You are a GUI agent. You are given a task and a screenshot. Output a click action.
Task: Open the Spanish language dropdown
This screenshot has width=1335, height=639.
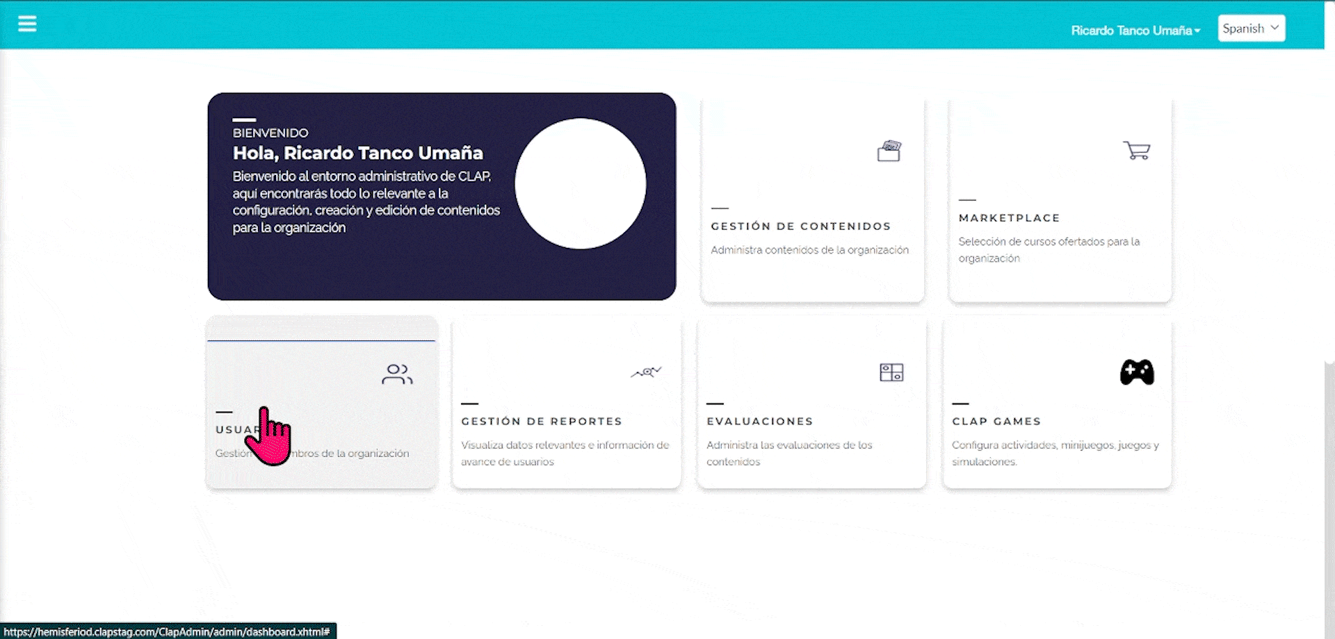click(x=1251, y=28)
